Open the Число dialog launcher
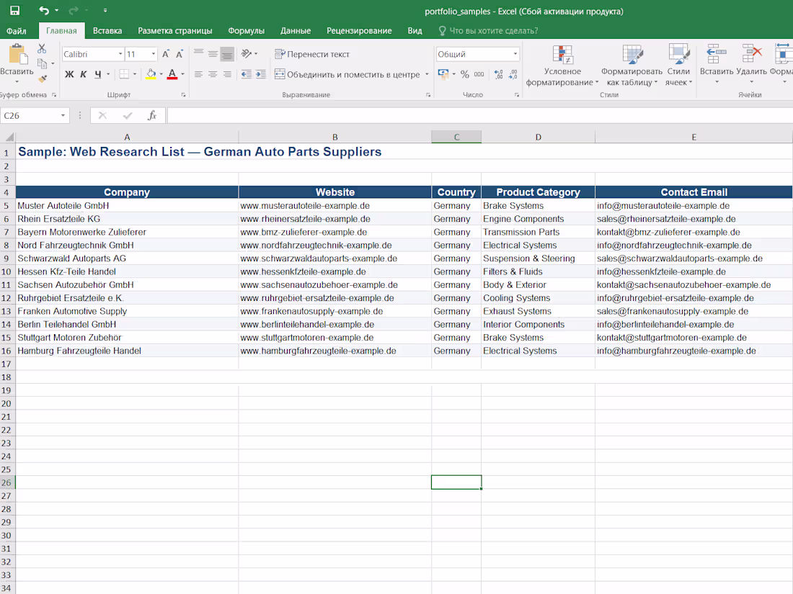This screenshot has width=793, height=594. pos(516,95)
